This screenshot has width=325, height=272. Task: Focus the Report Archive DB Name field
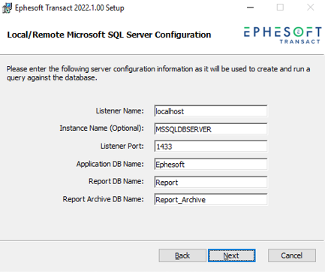pyautogui.click(x=211, y=199)
